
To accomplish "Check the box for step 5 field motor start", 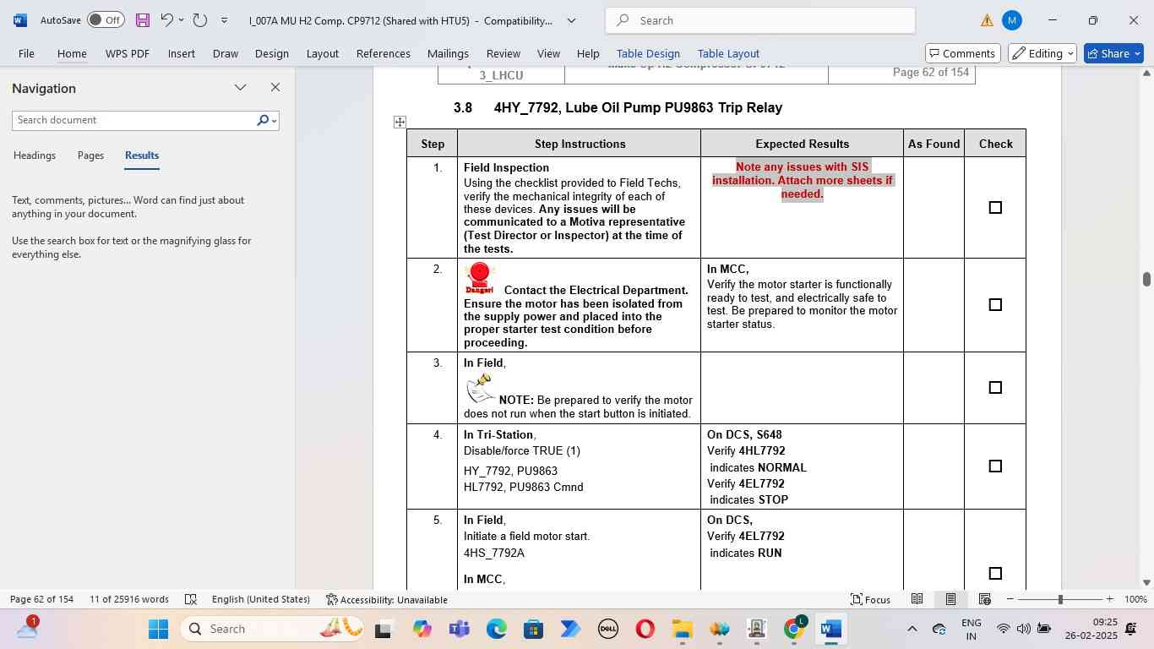I will [x=995, y=574].
